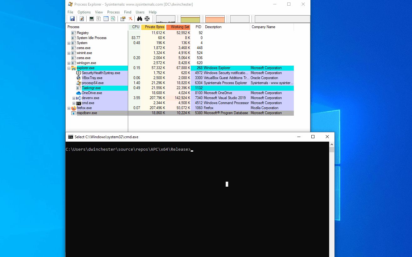Click the View DLLs/Handles toolbar icon
The image size is (412, 257).
click(113, 19)
